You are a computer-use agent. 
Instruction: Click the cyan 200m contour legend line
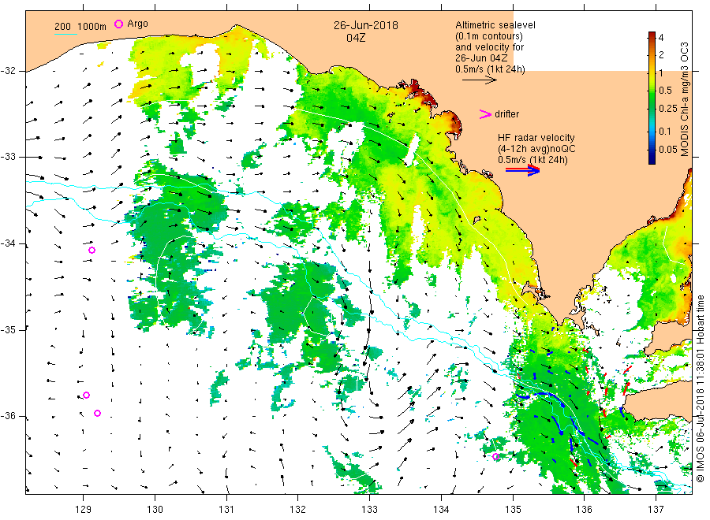[65, 35]
